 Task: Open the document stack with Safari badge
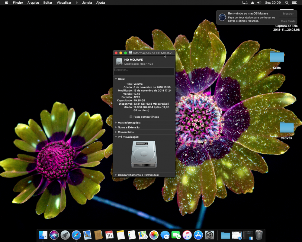coord(237,235)
